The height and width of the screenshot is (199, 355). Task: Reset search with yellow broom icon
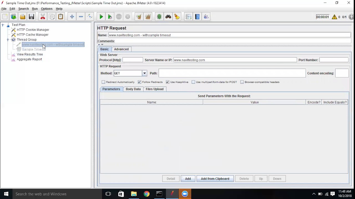pos(177,17)
